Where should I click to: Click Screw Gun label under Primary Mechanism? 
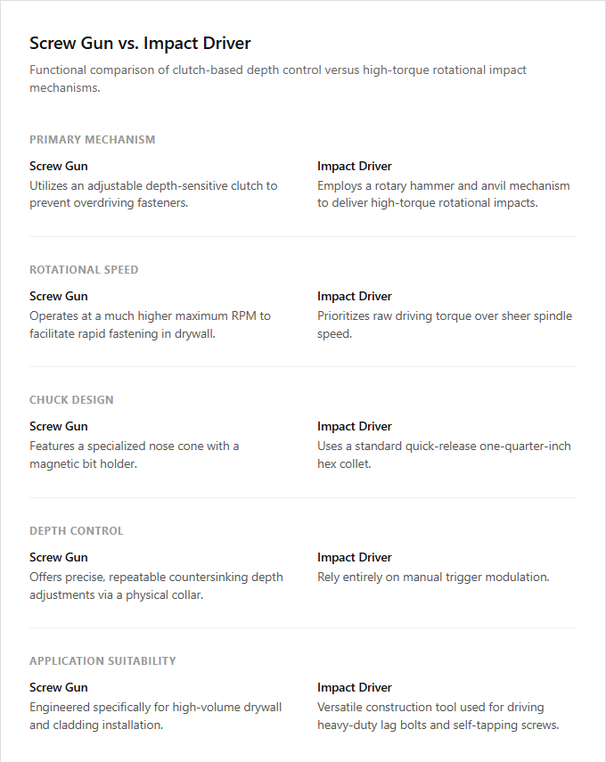(59, 166)
